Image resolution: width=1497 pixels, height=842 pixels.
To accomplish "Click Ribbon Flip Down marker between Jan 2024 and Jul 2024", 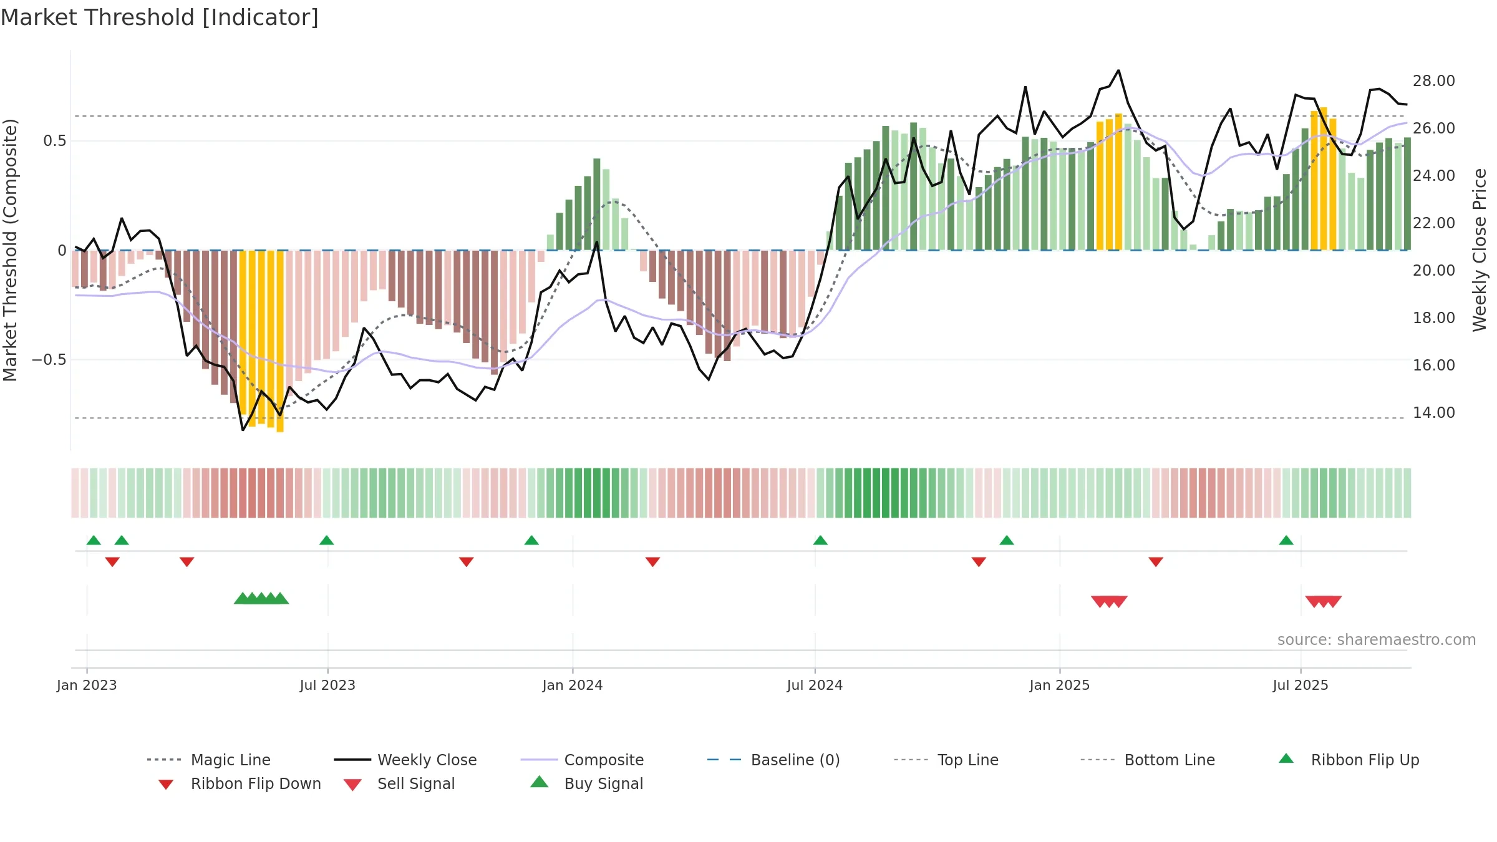I will (x=652, y=562).
